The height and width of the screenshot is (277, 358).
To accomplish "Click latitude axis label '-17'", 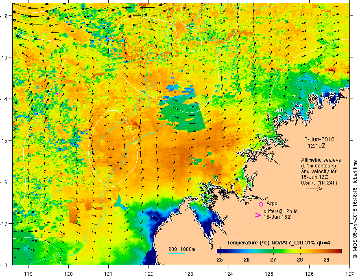I will click(4, 224).
